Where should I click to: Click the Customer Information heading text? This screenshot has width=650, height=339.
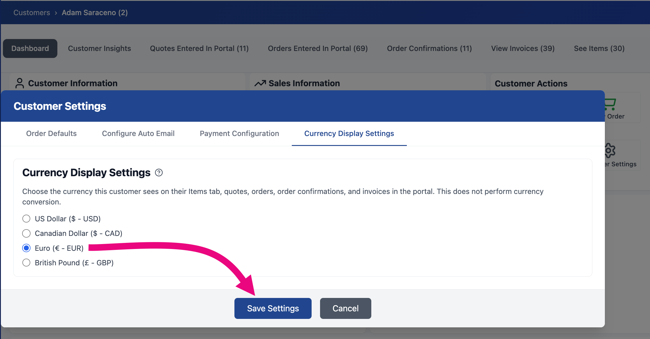[x=73, y=83]
